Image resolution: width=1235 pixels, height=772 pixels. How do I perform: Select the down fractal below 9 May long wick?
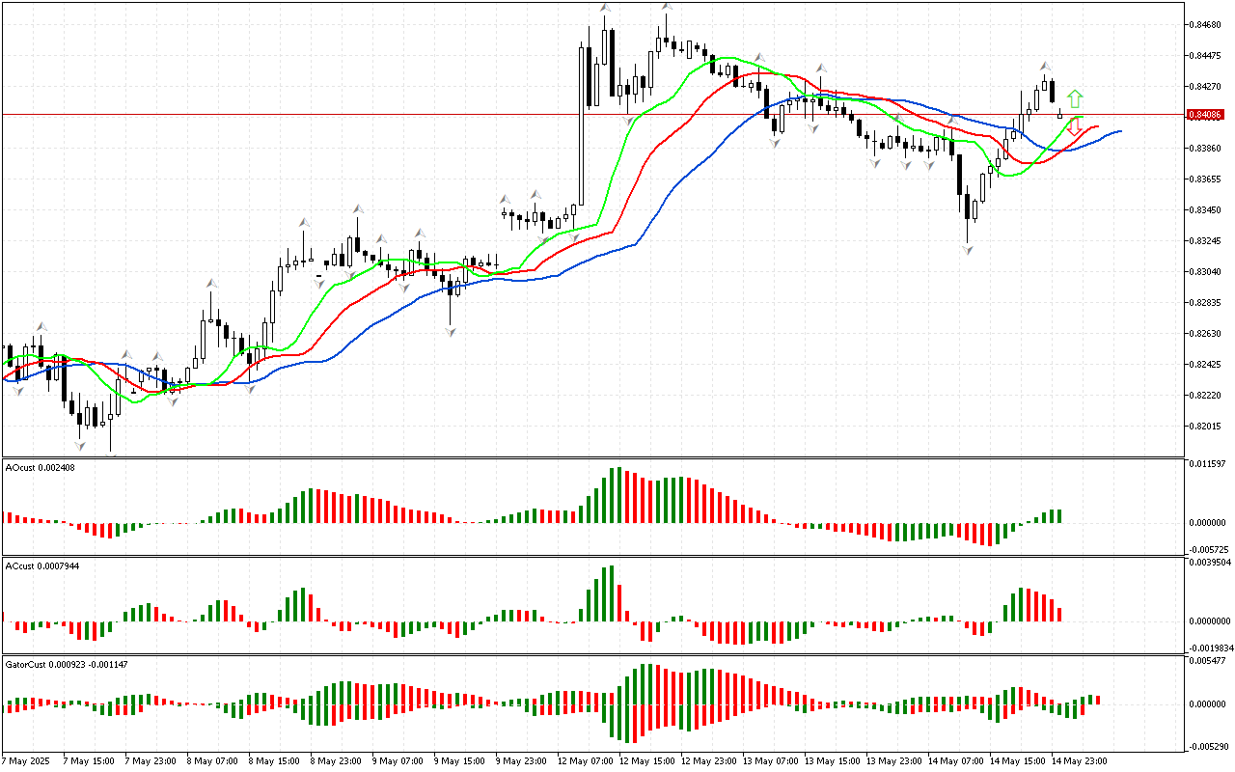pyautogui.click(x=451, y=331)
